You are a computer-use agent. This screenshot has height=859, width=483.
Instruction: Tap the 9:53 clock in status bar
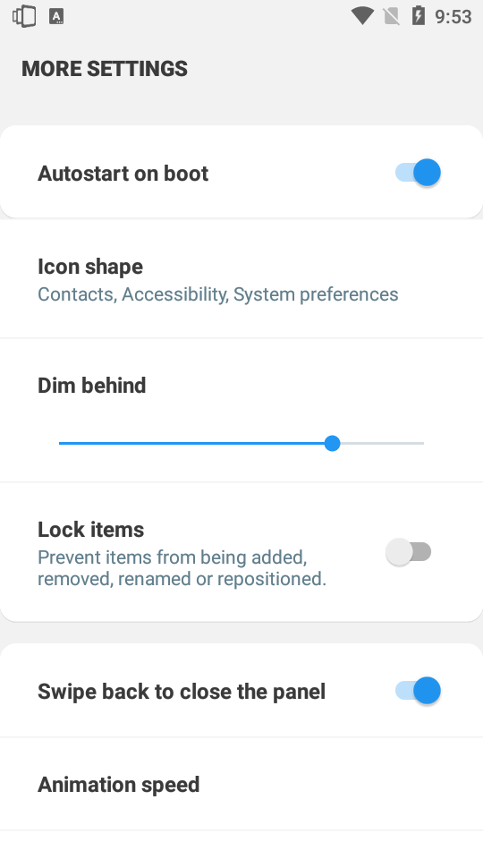(x=453, y=16)
